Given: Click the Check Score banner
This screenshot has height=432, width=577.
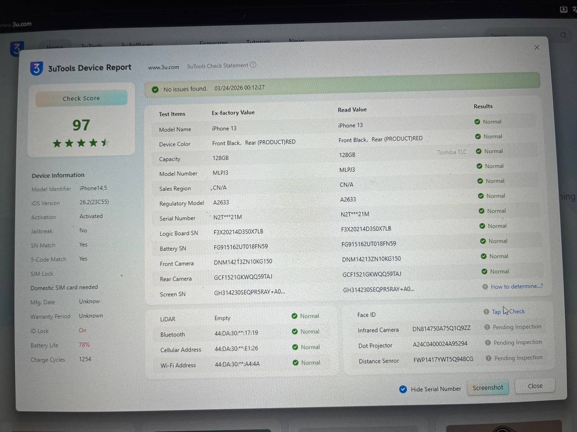Looking at the screenshot, I should (x=82, y=98).
